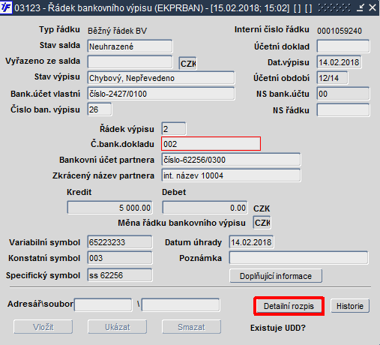The width and height of the screenshot is (380, 345).
Task: Click the Poznámka field
Action: coord(299,258)
